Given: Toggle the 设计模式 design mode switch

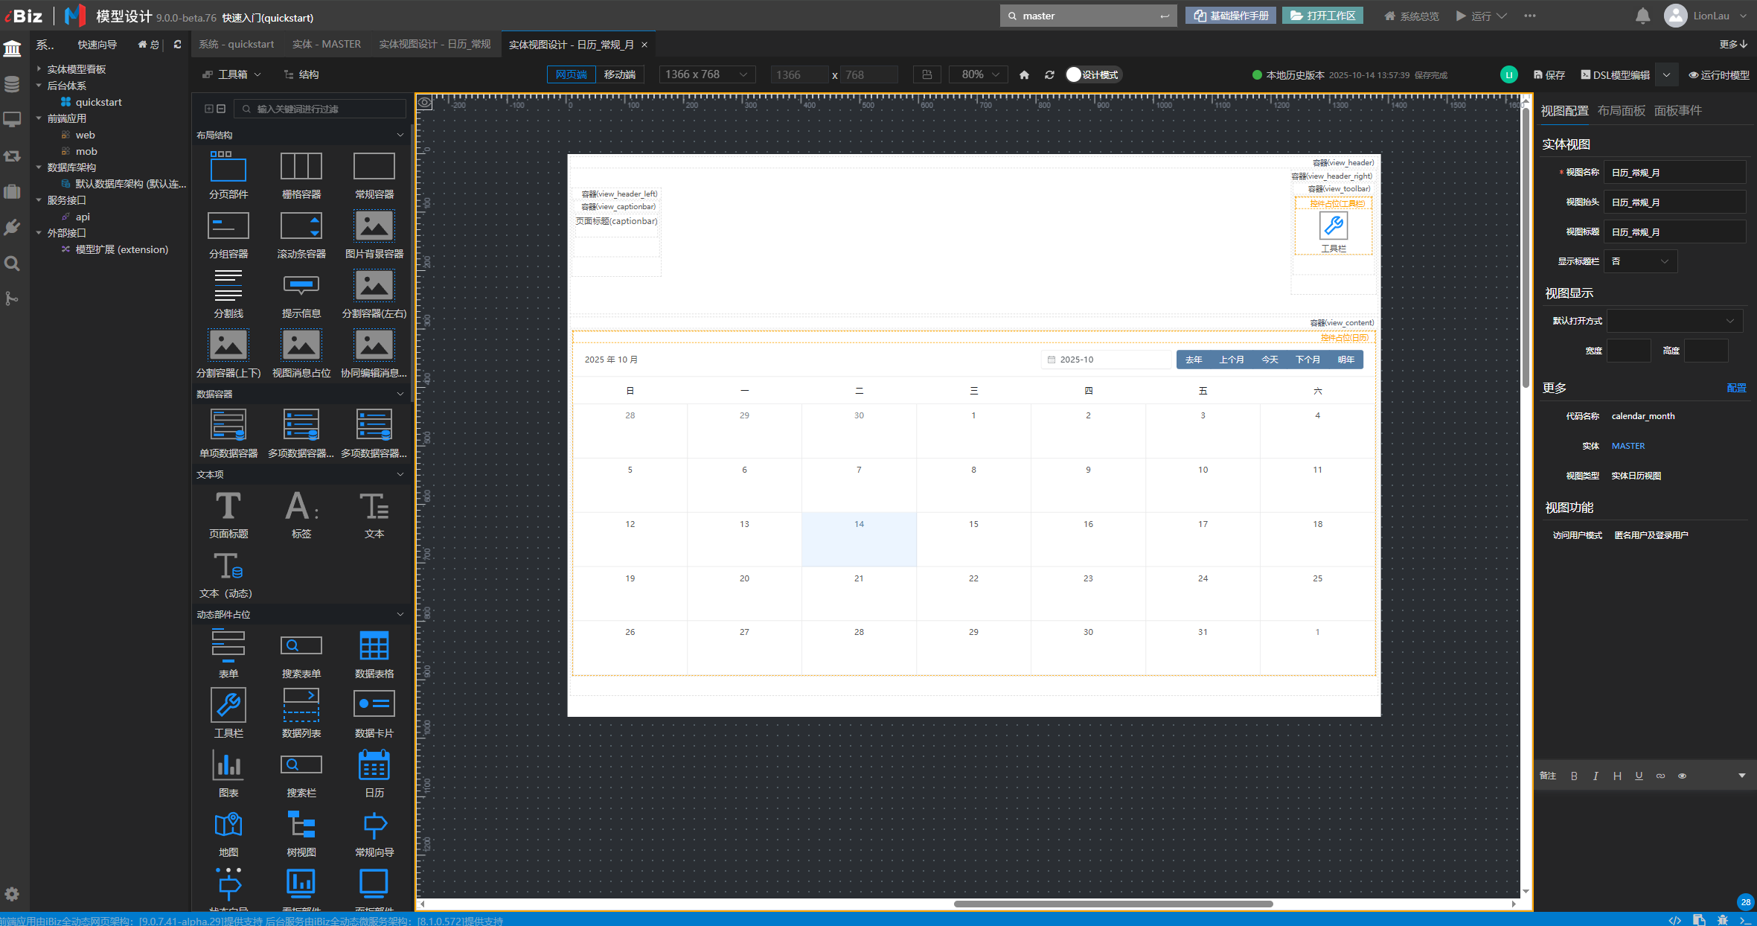Looking at the screenshot, I should [1074, 74].
